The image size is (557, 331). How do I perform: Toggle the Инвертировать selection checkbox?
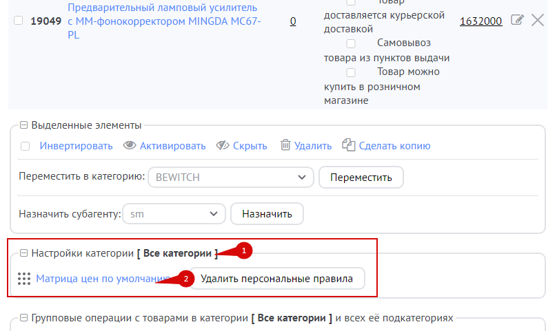26,146
